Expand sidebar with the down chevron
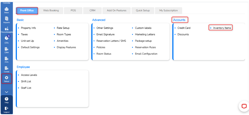249x115 pixels. pos(6,92)
